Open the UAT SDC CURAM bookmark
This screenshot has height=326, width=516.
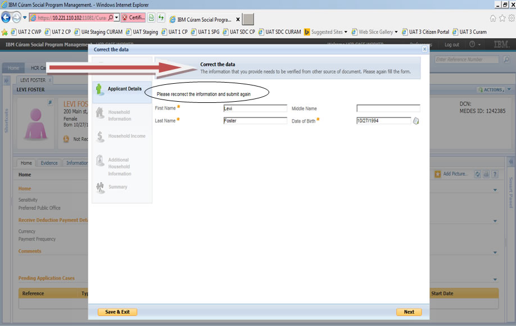coord(280,32)
